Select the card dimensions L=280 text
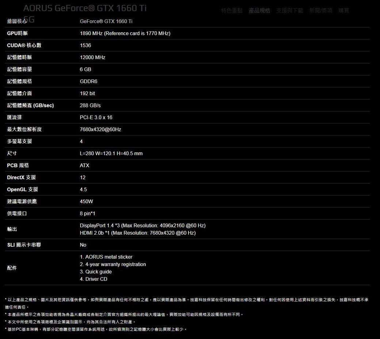Screen dimensions: 380x339 pyautogui.click(x=111, y=153)
